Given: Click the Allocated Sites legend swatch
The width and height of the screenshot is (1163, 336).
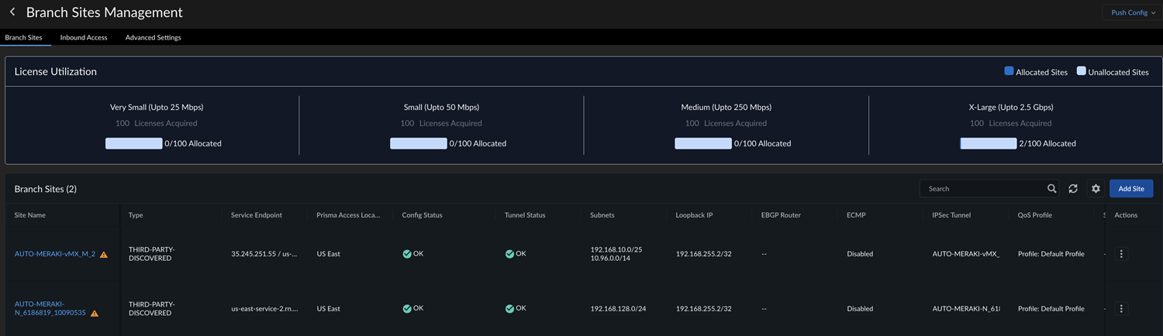Looking at the screenshot, I should (x=1009, y=71).
